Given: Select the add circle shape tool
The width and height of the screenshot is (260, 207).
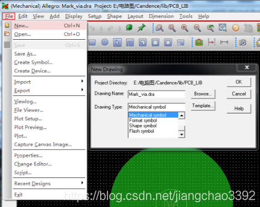Looking at the screenshot, I should point(105,42).
